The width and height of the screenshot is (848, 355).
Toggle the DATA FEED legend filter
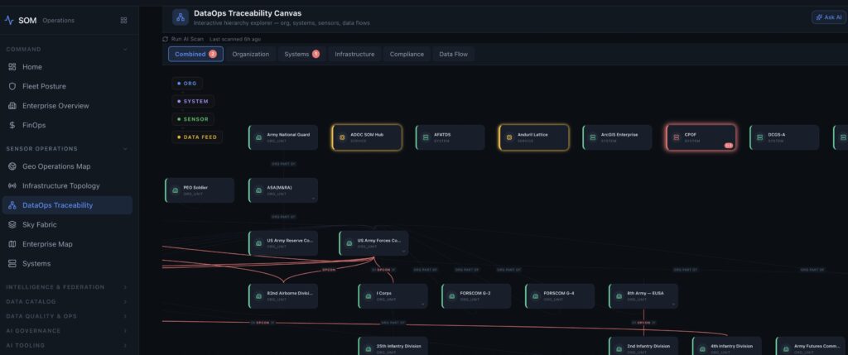[x=196, y=137]
